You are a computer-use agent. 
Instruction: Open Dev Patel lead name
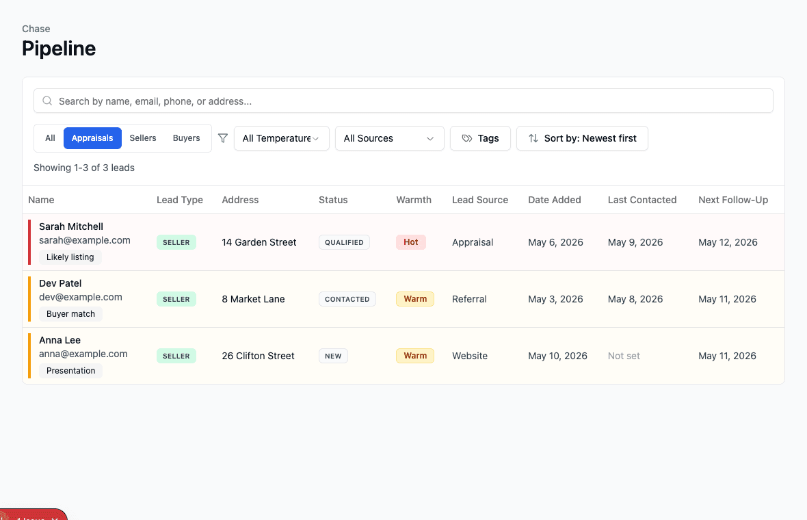click(x=60, y=283)
